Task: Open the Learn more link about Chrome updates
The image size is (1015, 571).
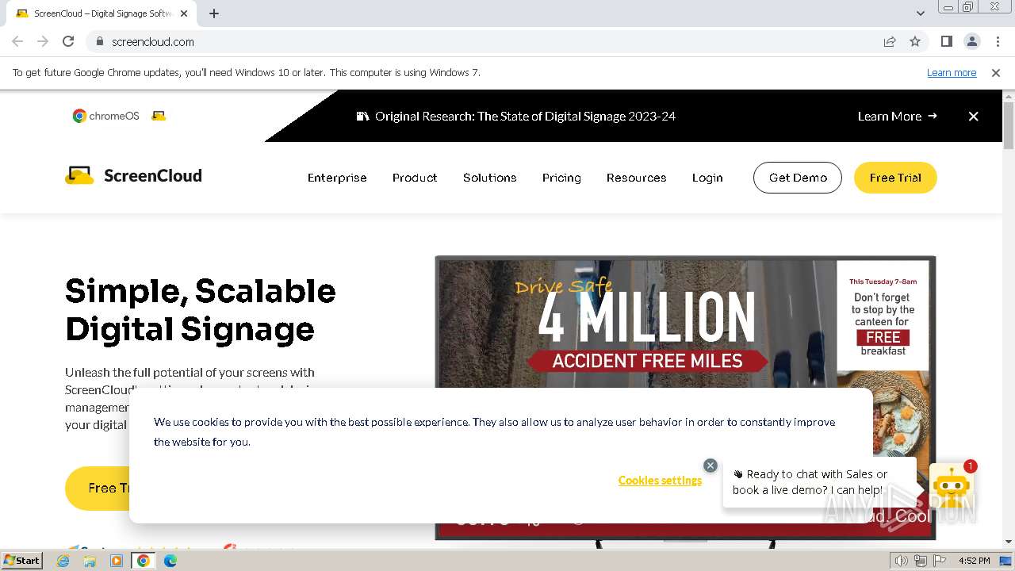Action: coord(952,72)
